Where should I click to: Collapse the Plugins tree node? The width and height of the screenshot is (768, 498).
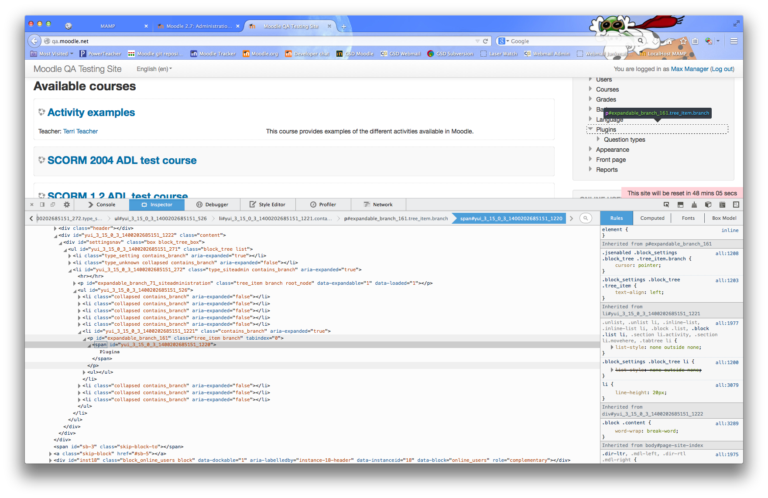pos(590,129)
